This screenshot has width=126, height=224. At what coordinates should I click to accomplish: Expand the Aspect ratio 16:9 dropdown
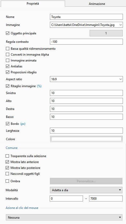[x=86, y=79]
